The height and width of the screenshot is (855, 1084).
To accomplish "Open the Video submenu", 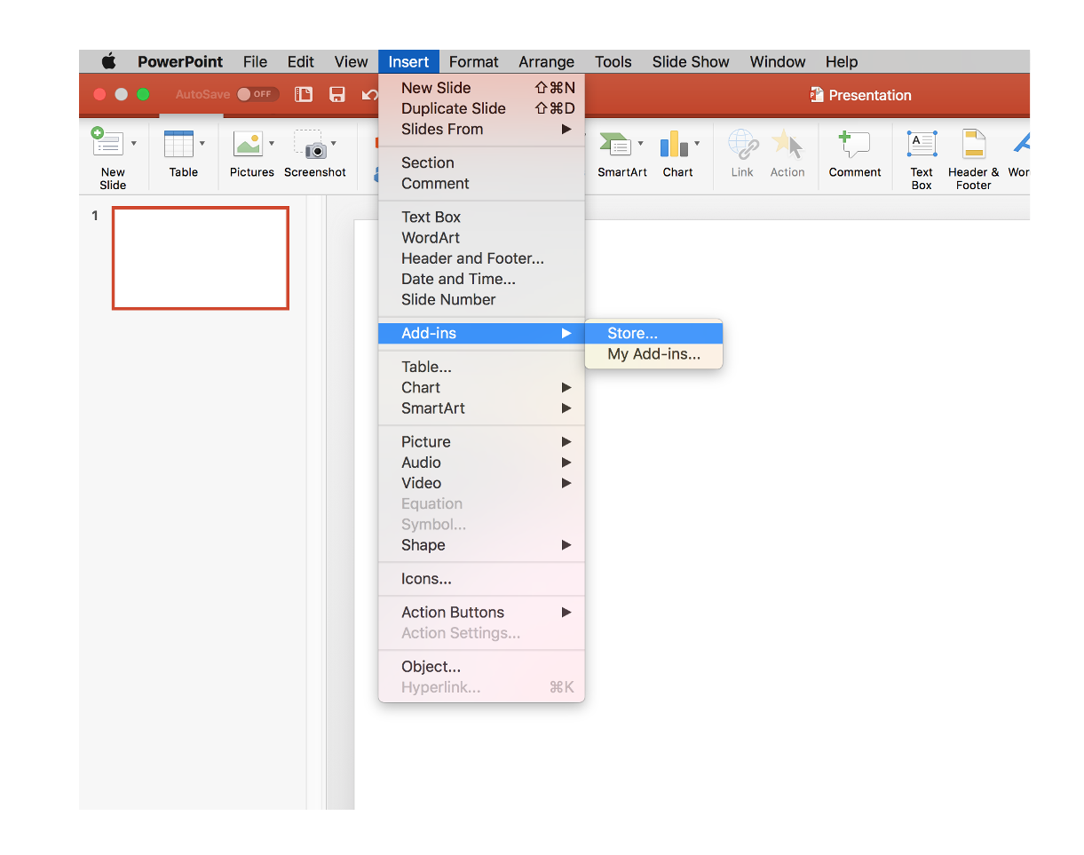I will (481, 483).
